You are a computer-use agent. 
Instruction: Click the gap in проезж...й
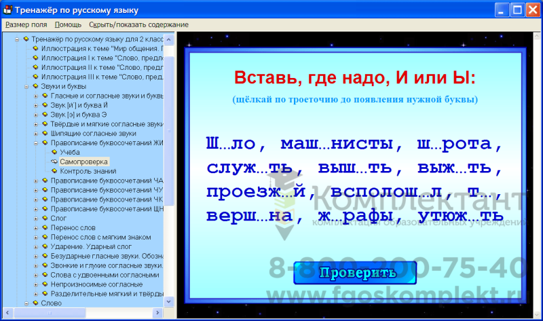click(287, 196)
